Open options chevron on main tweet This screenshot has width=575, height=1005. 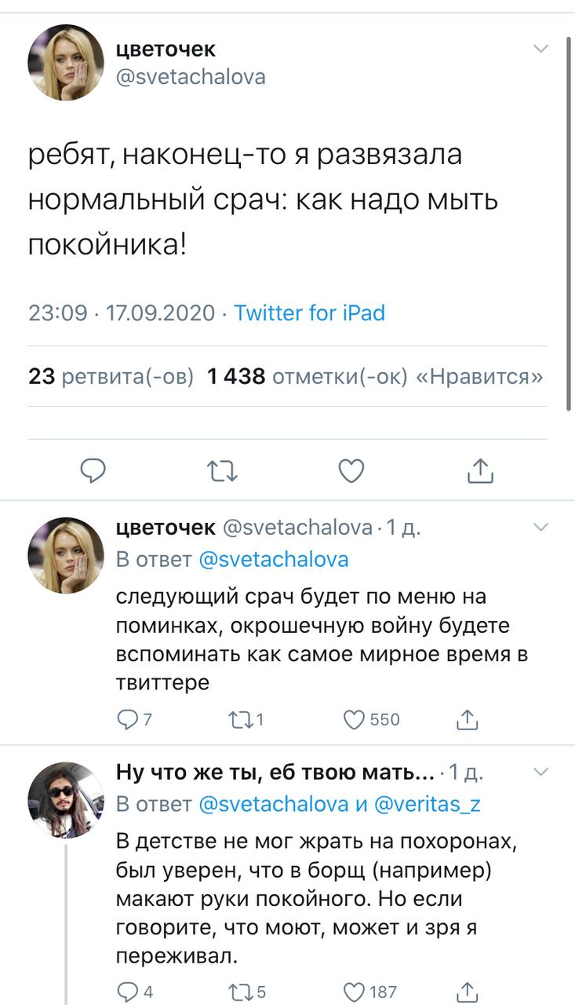(540, 49)
